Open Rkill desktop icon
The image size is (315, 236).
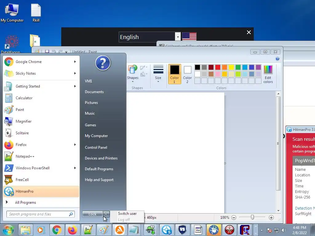click(36, 12)
